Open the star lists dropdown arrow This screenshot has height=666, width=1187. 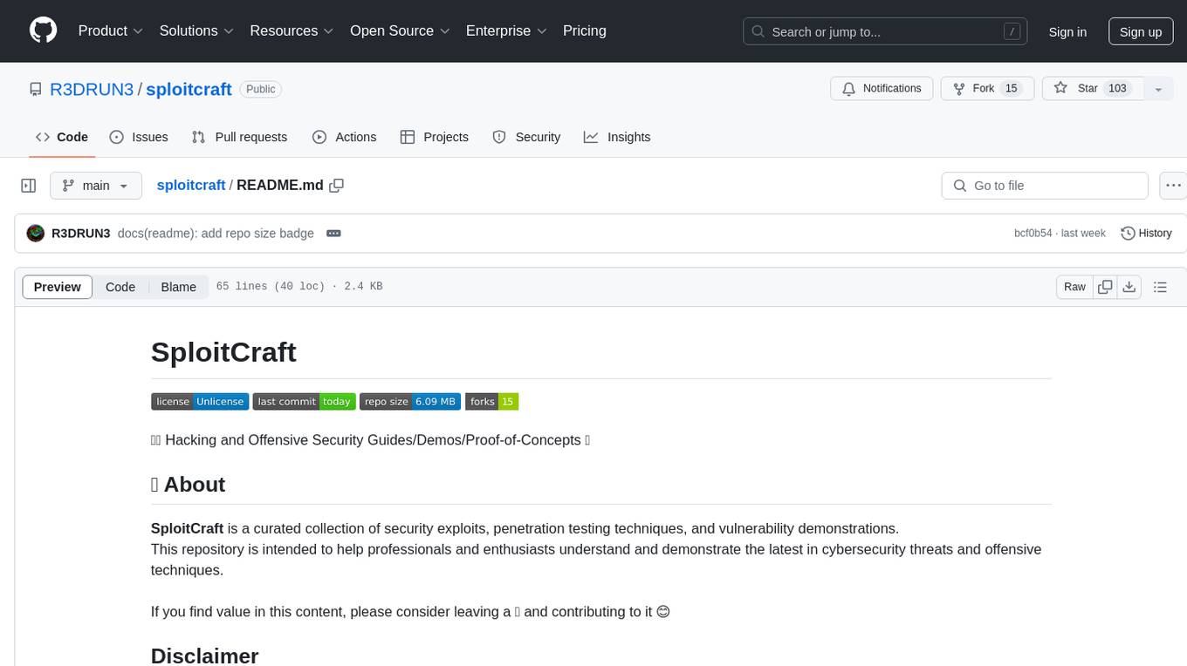tap(1158, 89)
